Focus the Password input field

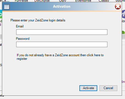62,44
